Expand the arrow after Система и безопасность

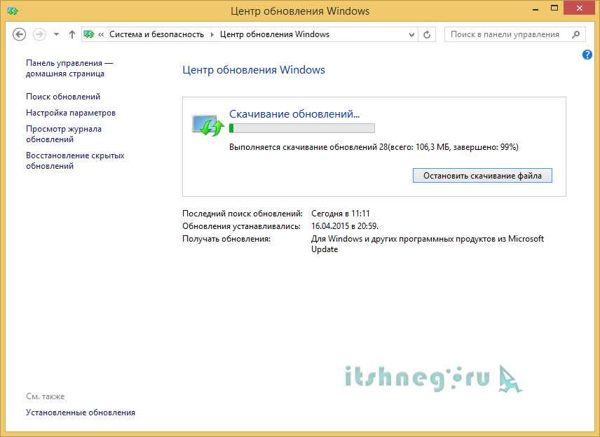(x=212, y=34)
